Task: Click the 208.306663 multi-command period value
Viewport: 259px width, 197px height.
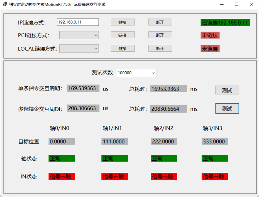Action: click(83, 108)
